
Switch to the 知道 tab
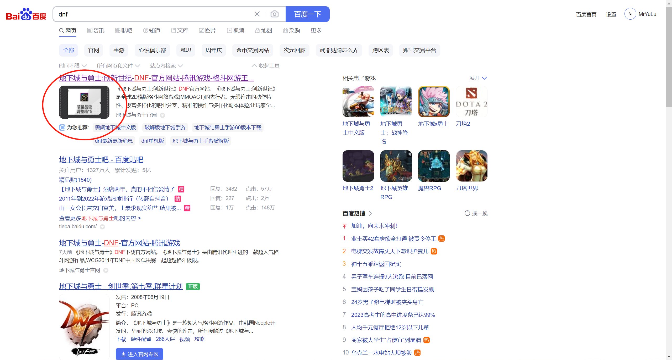tap(152, 31)
